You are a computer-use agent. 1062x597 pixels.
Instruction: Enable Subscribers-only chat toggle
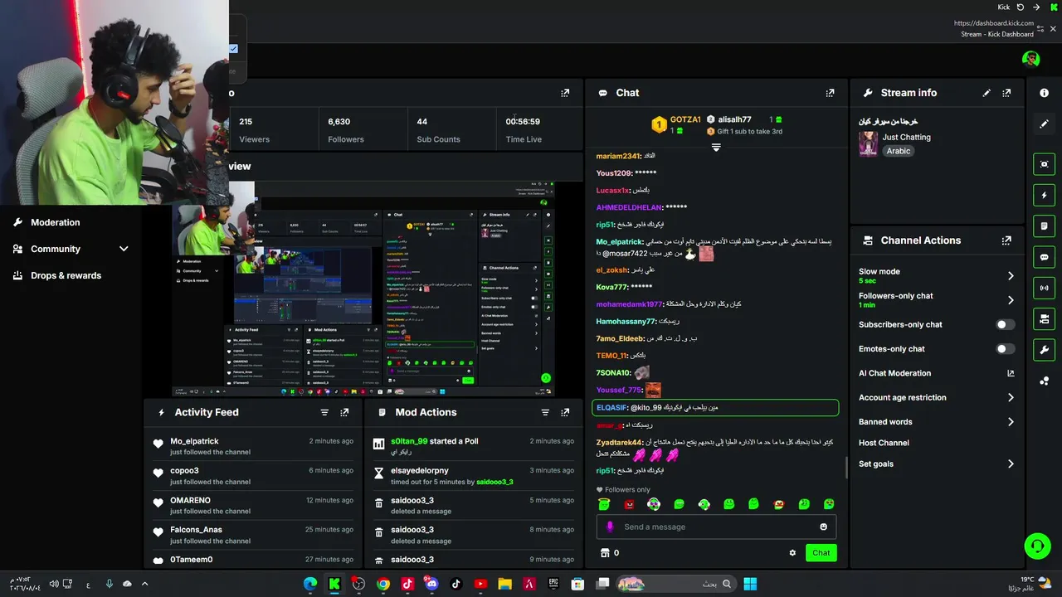pyautogui.click(x=1005, y=325)
